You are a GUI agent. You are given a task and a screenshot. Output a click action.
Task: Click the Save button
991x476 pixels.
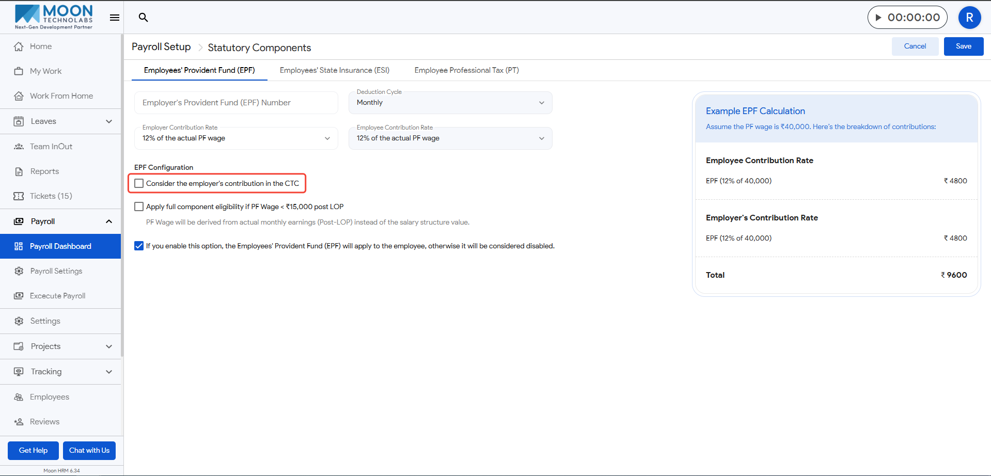[963, 46]
